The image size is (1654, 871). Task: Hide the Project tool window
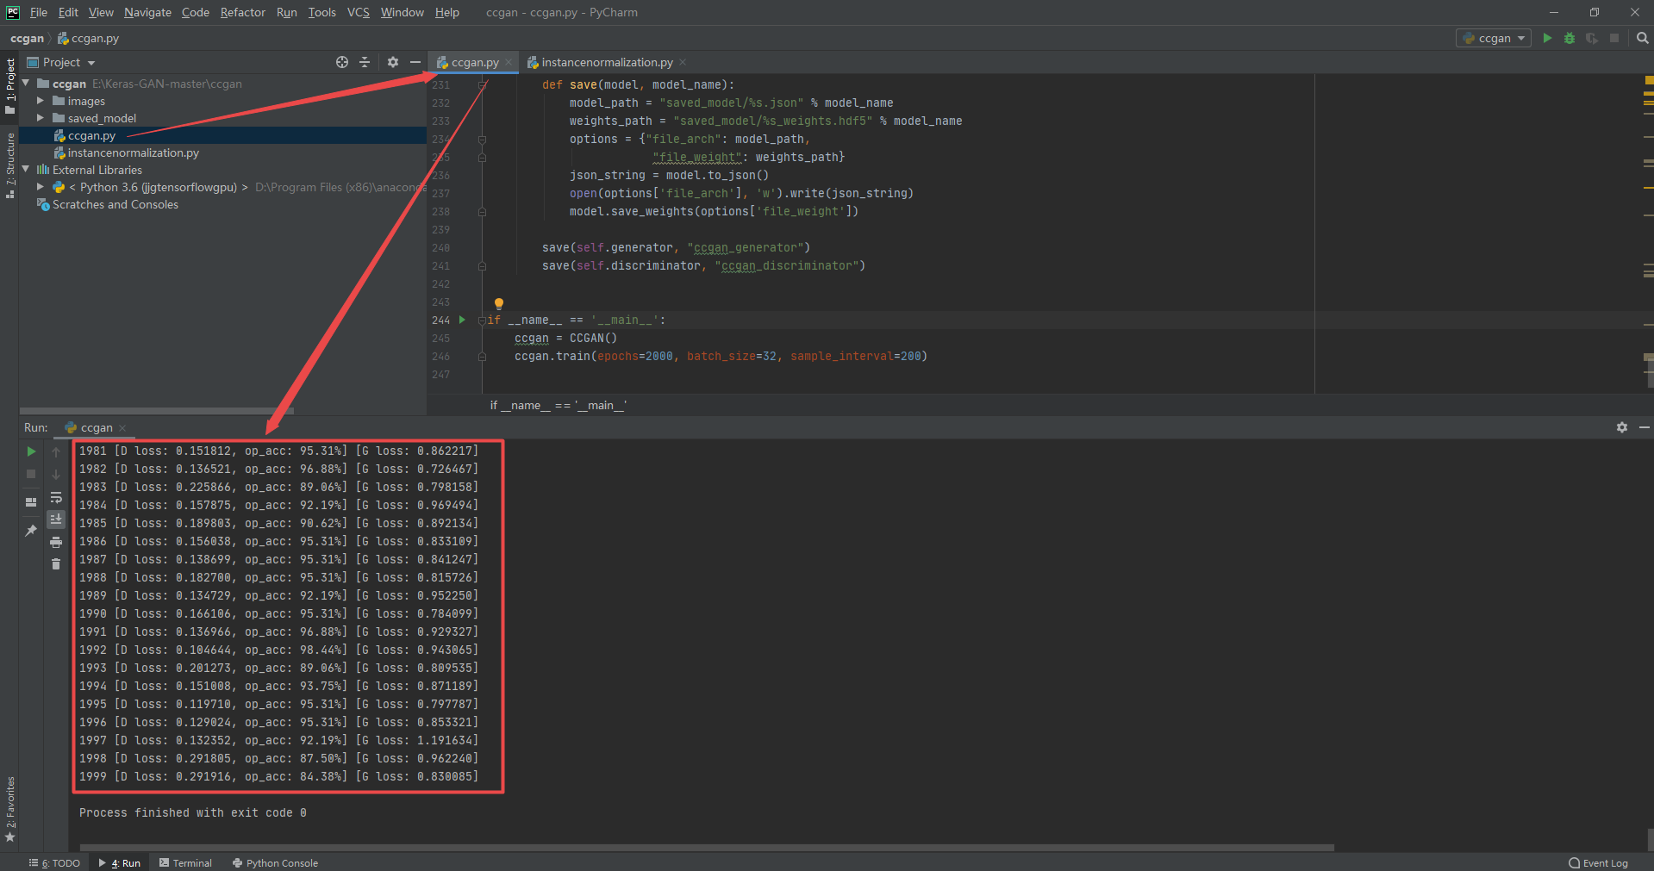pyautogui.click(x=415, y=62)
